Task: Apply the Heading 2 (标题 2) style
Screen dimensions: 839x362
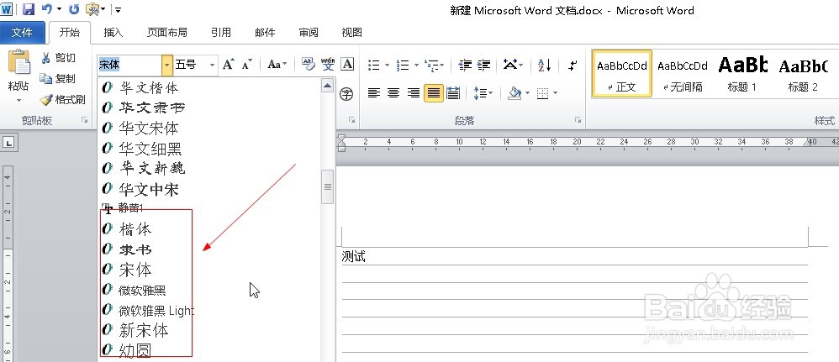Action: 803,74
